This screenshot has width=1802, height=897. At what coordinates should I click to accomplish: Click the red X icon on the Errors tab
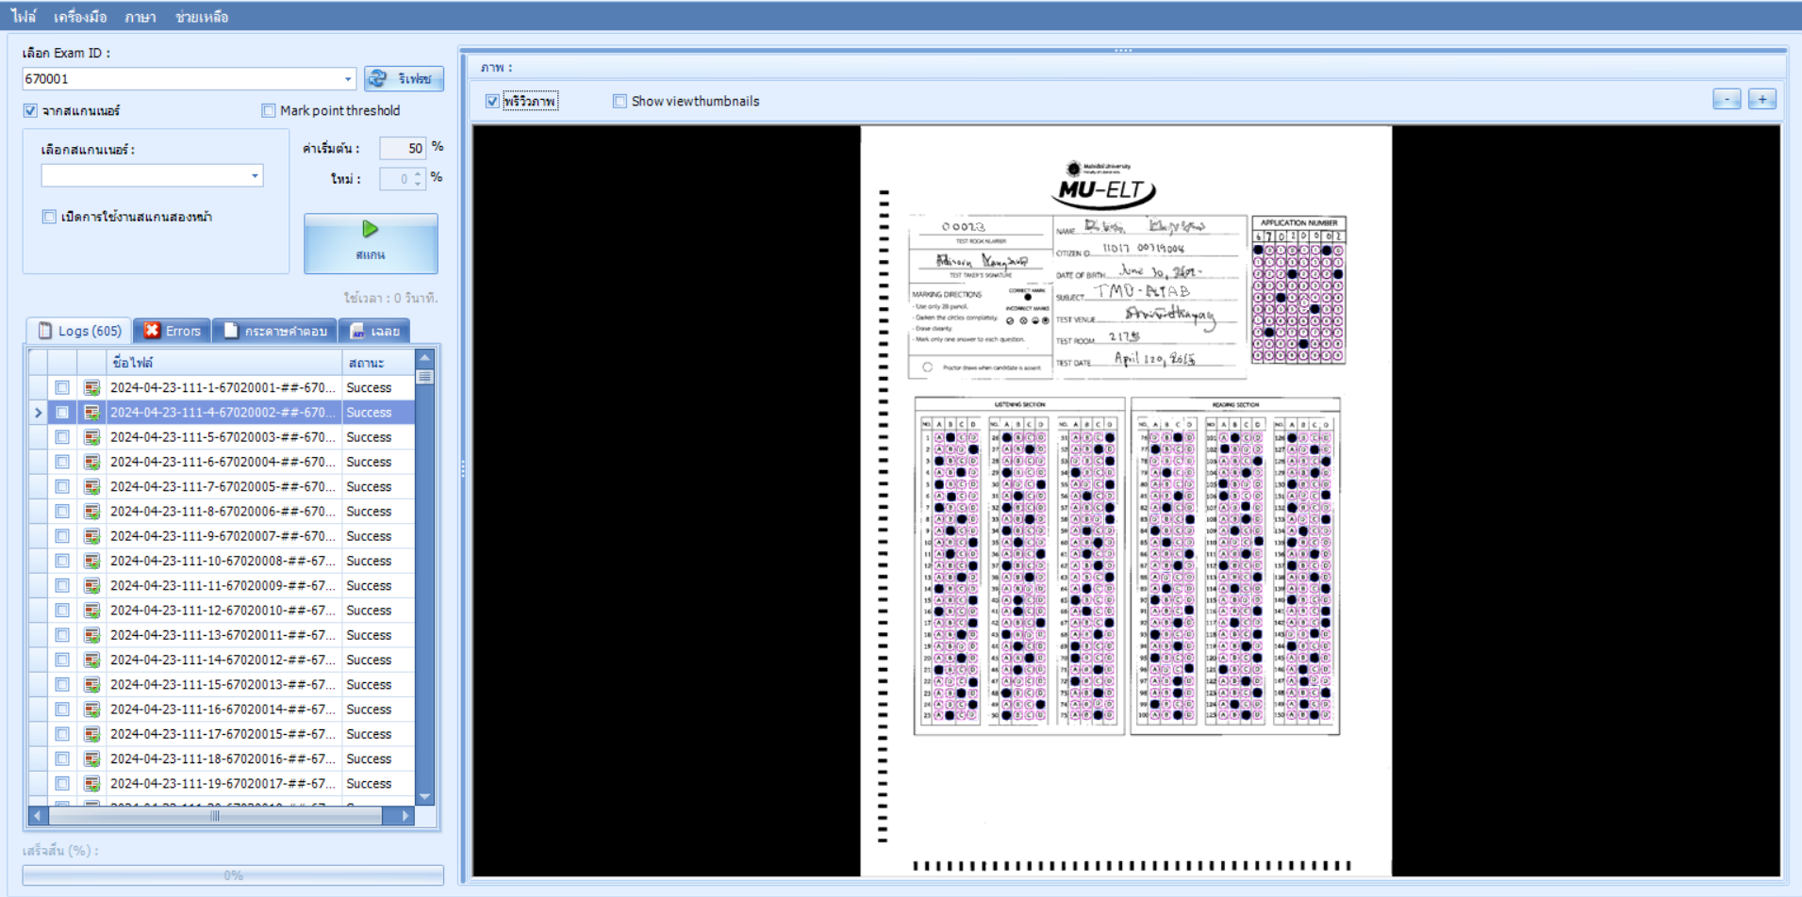pos(154,330)
